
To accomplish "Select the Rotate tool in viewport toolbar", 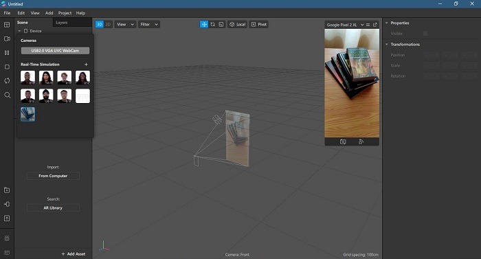I will tap(212, 24).
